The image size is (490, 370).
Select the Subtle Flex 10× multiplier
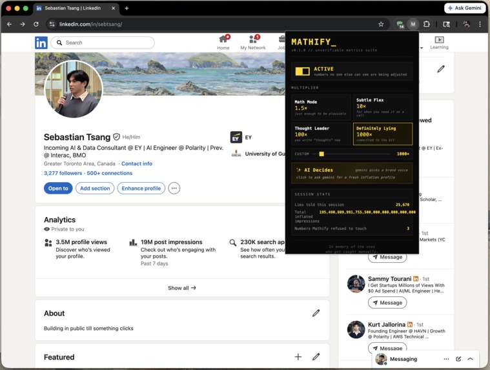(x=383, y=107)
